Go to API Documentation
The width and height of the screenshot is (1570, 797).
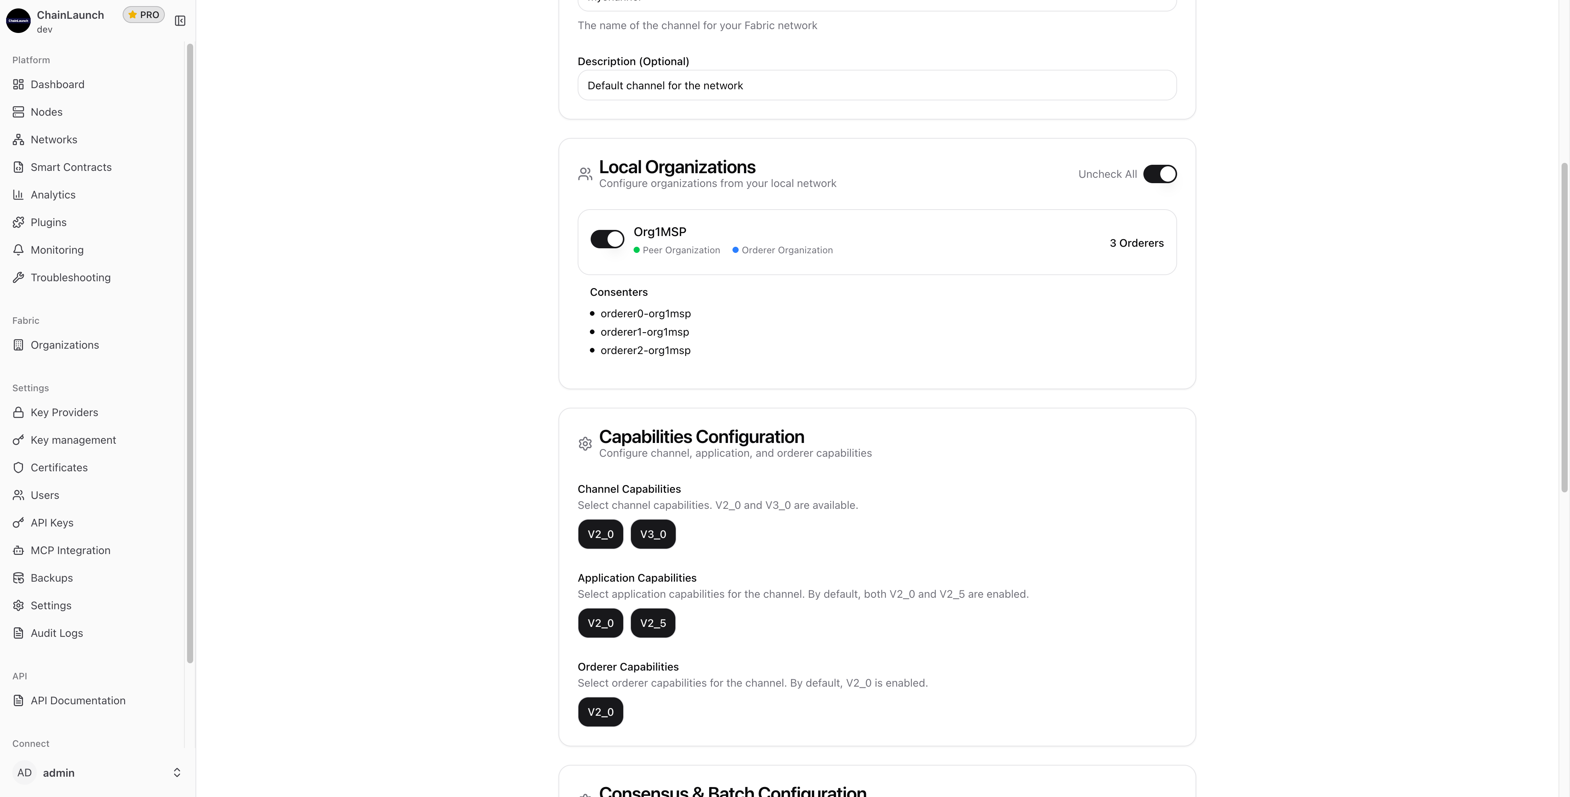pyautogui.click(x=78, y=700)
